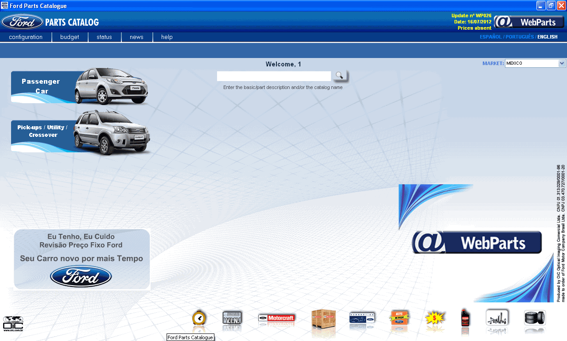Image resolution: width=567 pixels, height=341 pixels.
Task: Select the Kits de Peças icon
Action: (x=400, y=318)
